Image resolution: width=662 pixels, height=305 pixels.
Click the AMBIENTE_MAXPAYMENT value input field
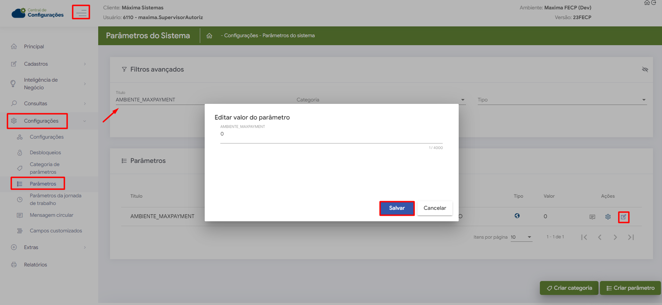pos(331,134)
